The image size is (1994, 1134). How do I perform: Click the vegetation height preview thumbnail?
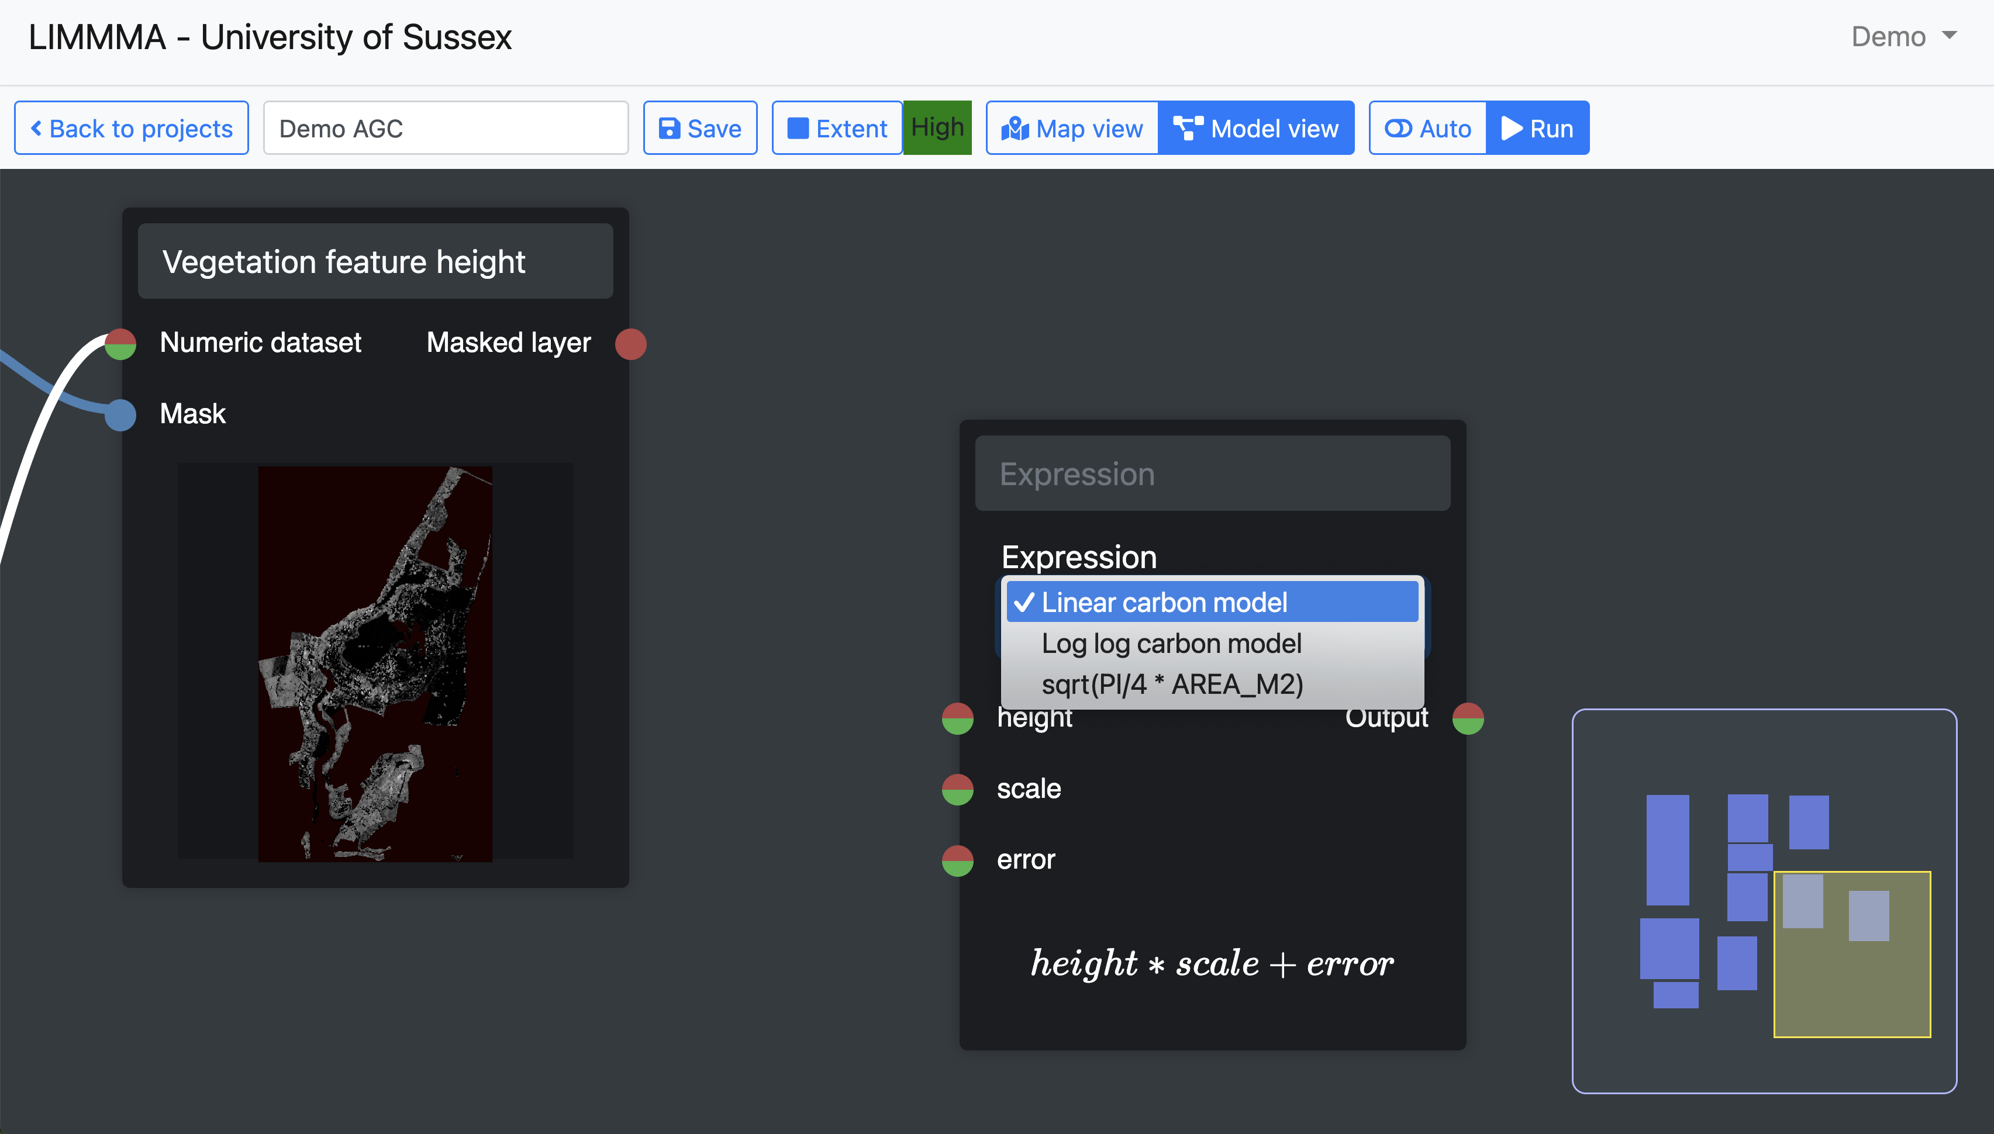tap(375, 662)
